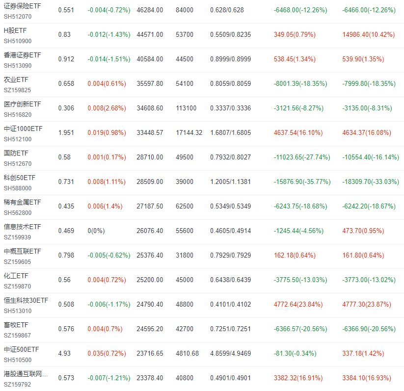
Task: Select the 港股通互联网 fund name
Action: (x=26, y=374)
